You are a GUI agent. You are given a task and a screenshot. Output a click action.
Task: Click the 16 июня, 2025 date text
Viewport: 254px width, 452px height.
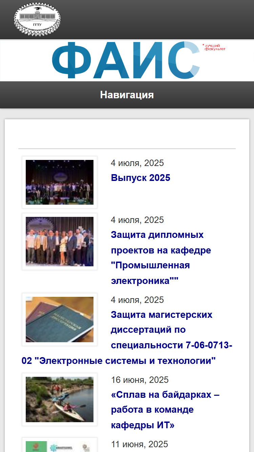[x=140, y=380]
